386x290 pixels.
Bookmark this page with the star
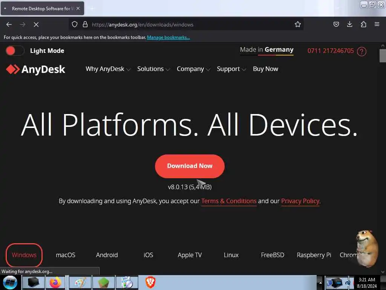click(298, 25)
